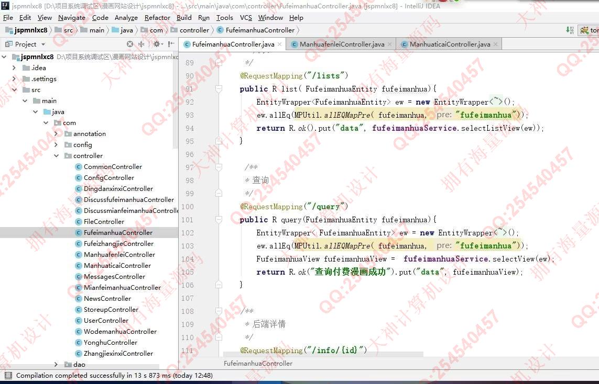Select FufeizhangjieController in the project tree
Image resolution: width=599 pixels, height=384 pixels.
pyautogui.click(x=119, y=244)
